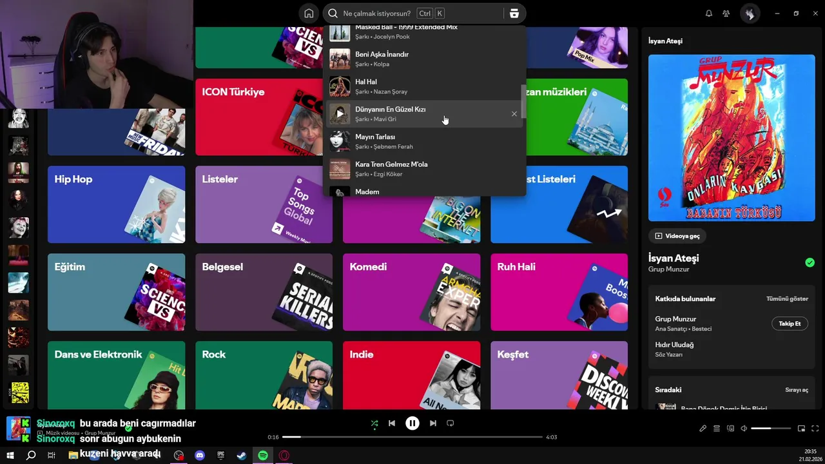Toggle repeat mode
The width and height of the screenshot is (825, 464).
click(x=451, y=423)
